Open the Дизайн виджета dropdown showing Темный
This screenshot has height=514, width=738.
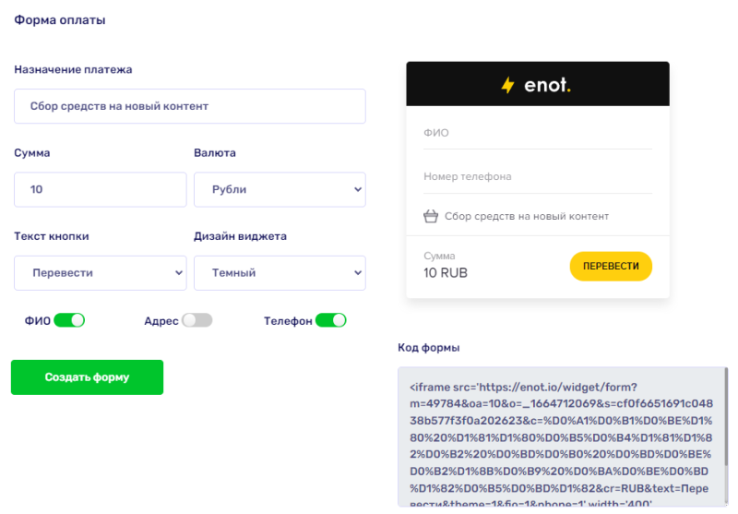pyautogui.click(x=280, y=273)
